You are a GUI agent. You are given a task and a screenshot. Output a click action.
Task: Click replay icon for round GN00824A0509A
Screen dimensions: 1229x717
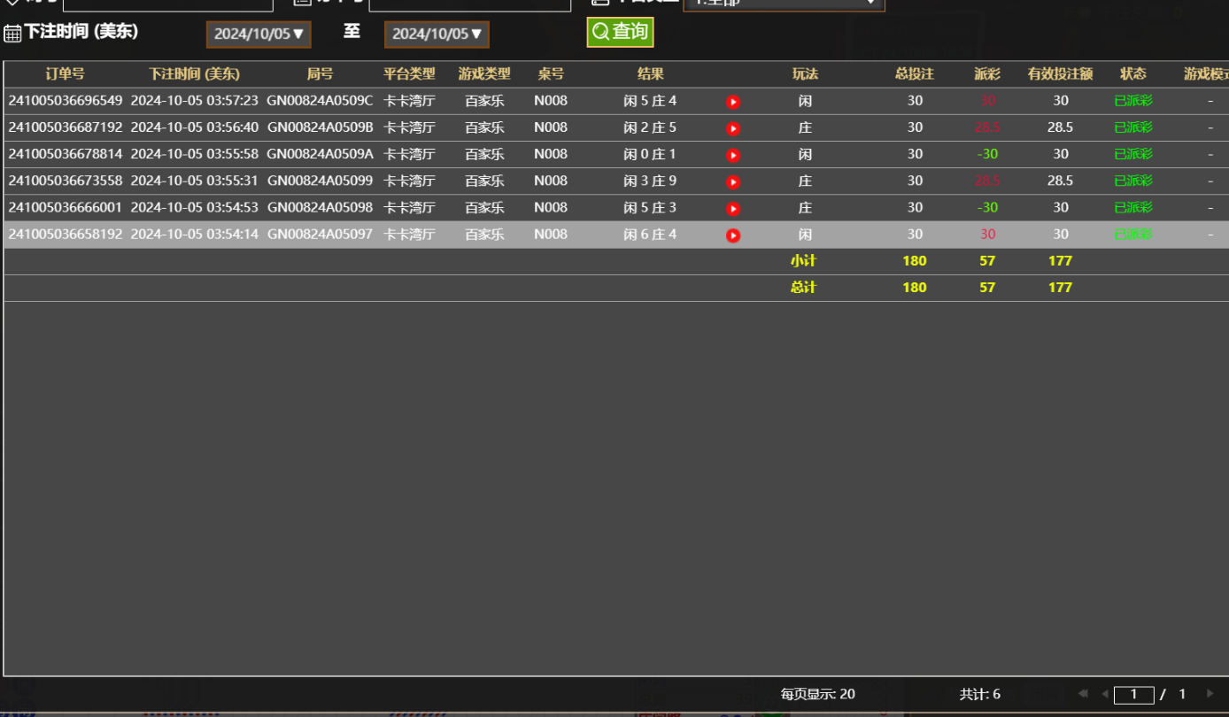(x=733, y=155)
